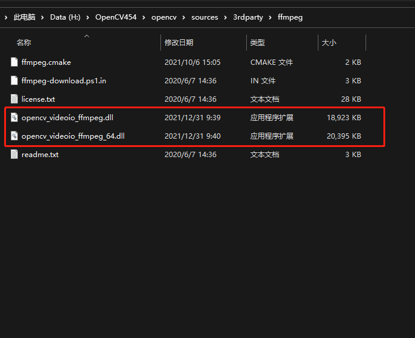Select the readme.txt file name
Screen dimensions: 415x338
40,155
